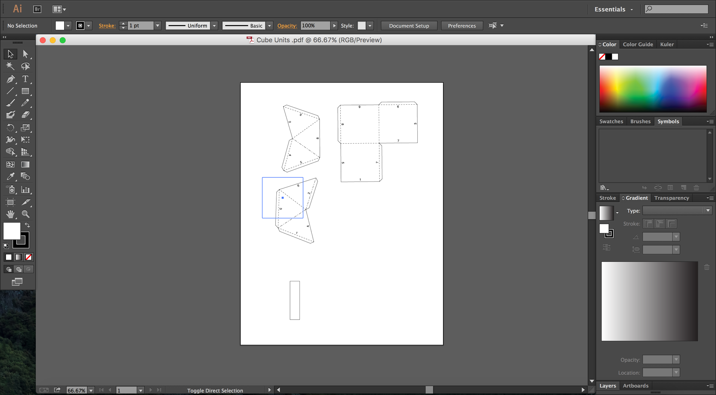Select the Magic Wand tool
This screenshot has width=716, height=395.
[10, 66]
